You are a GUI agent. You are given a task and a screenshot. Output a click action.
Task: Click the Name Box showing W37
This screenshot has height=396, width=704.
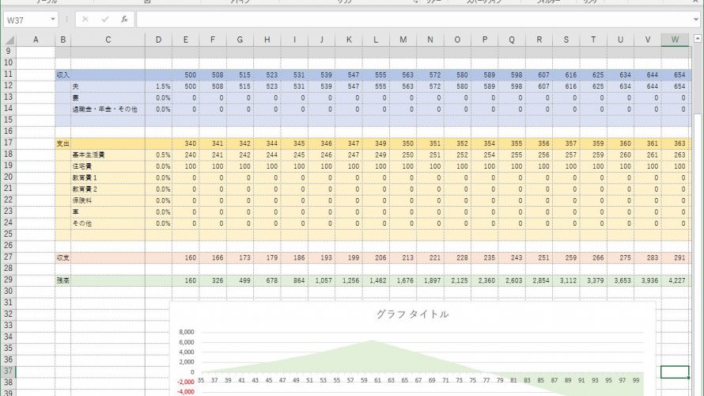point(27,20)
